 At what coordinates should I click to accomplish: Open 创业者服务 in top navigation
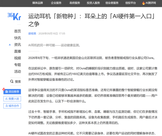(112, 3)
